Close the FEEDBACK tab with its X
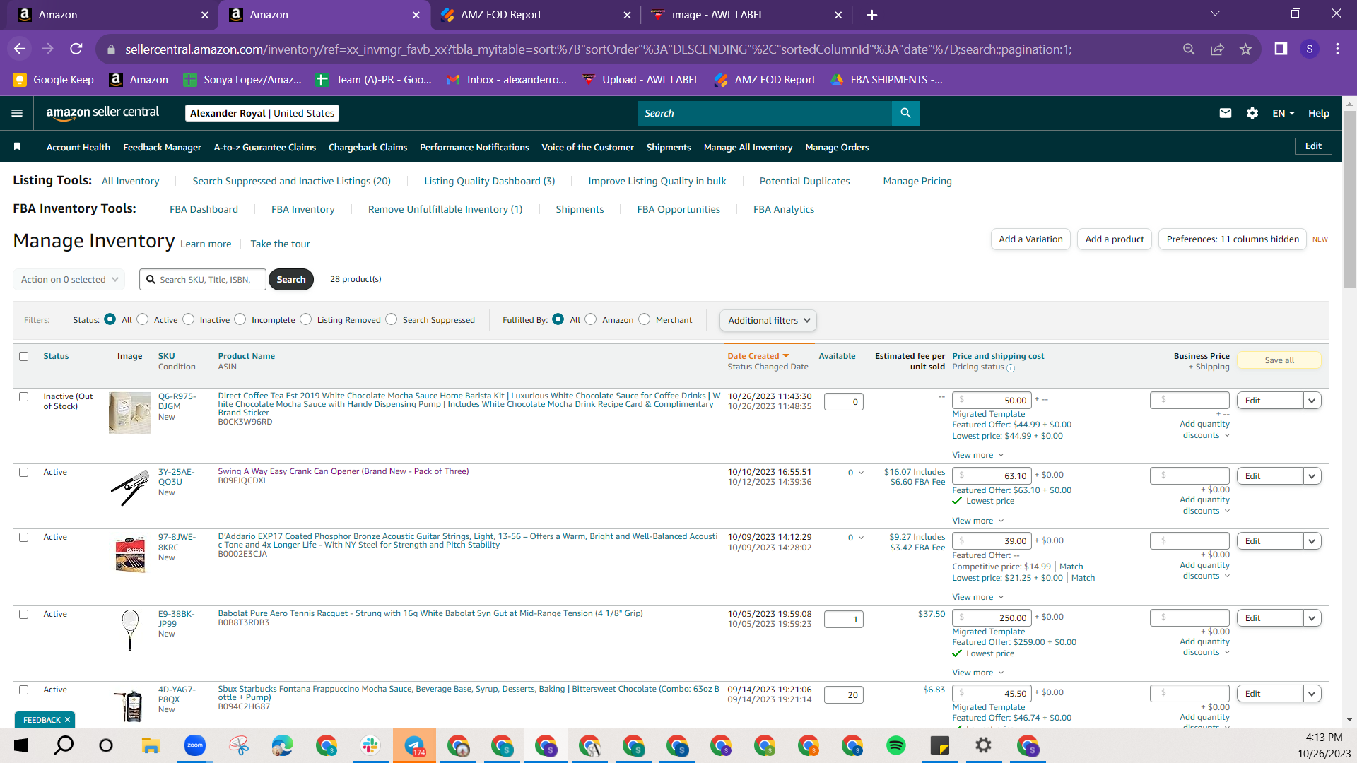This screenshot has width=1357, height=763. click(x=67, y=720)
